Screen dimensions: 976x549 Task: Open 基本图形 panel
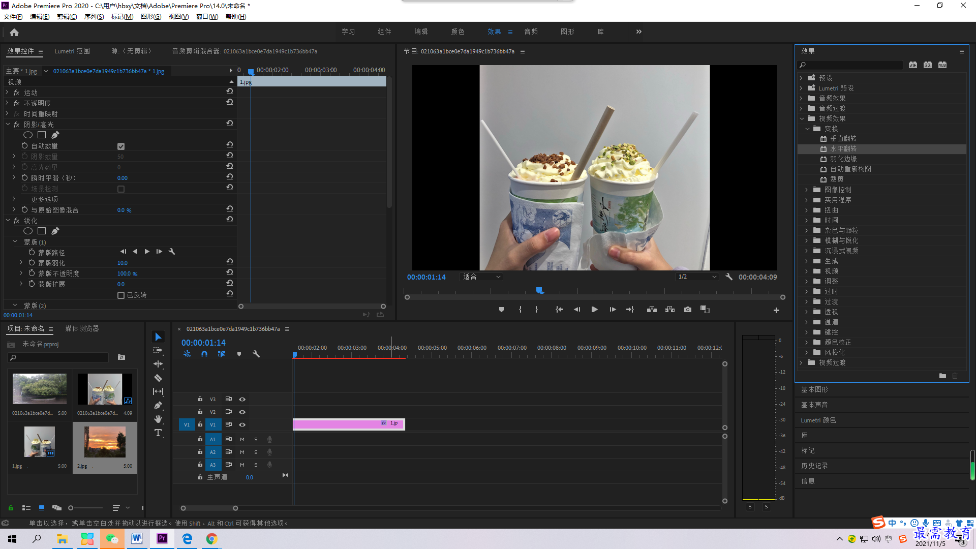click(814, 389)
